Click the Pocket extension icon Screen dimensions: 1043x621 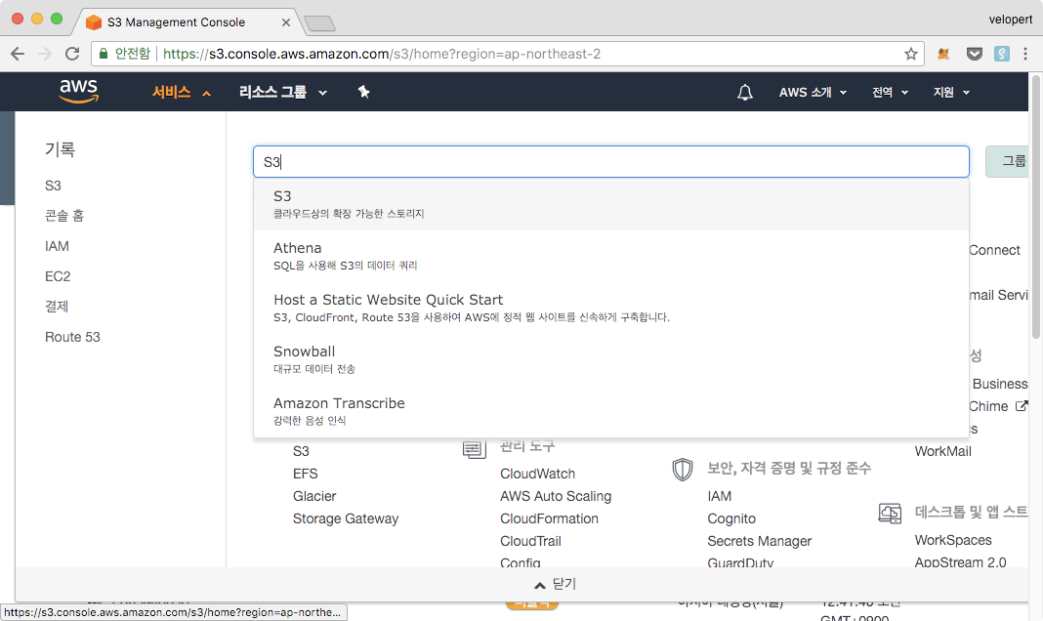pos(975,54)
